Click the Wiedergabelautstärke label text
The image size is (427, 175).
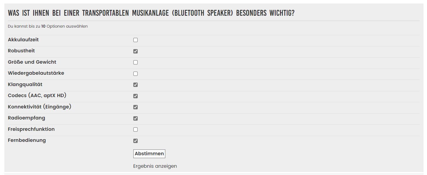click(x=36, y=73)
